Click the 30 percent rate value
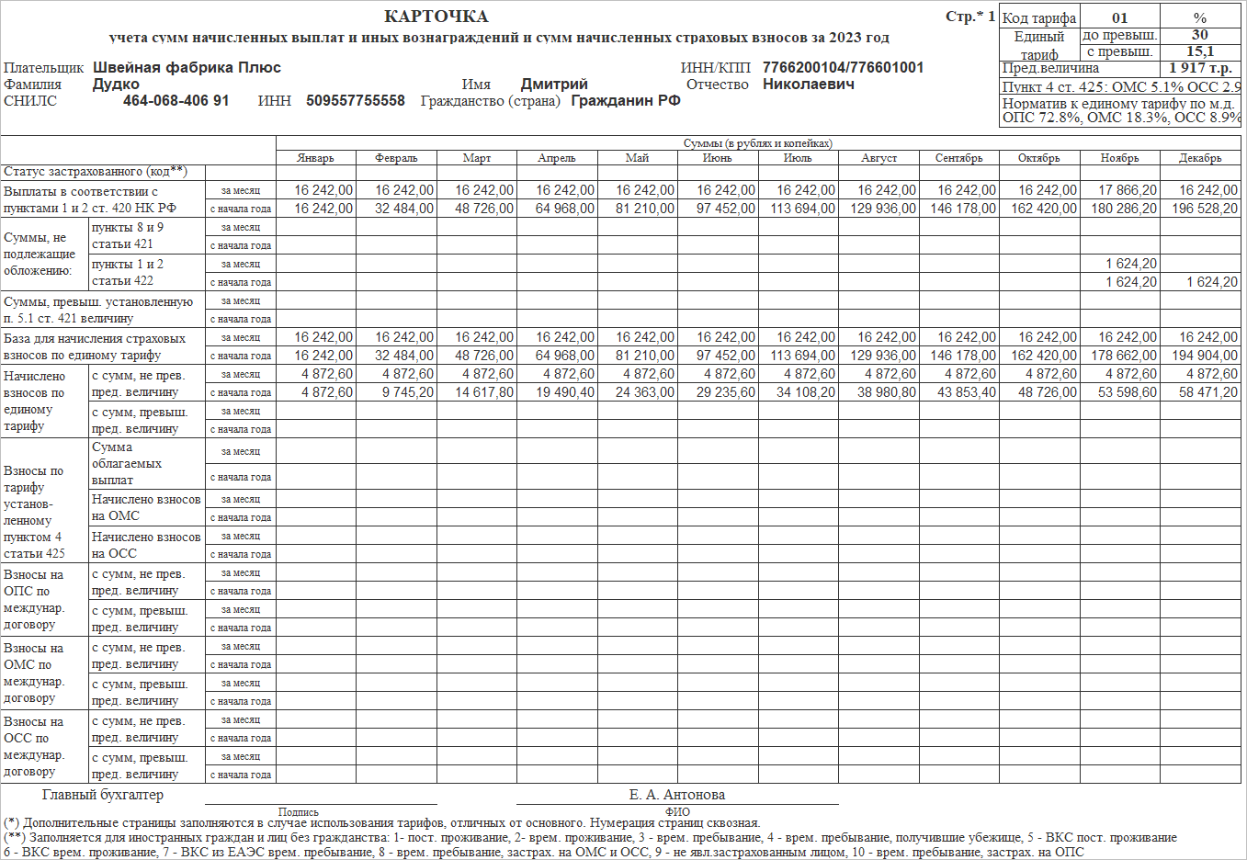Viewport: 1247px width, 860px height. coord(1200,35)
